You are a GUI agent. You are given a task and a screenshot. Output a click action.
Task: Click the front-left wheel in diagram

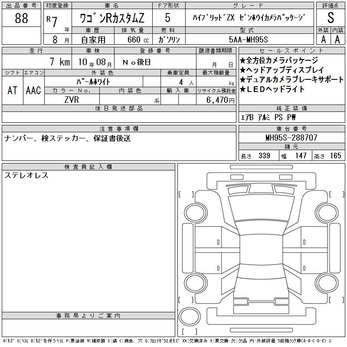click(x=196, y=213)
